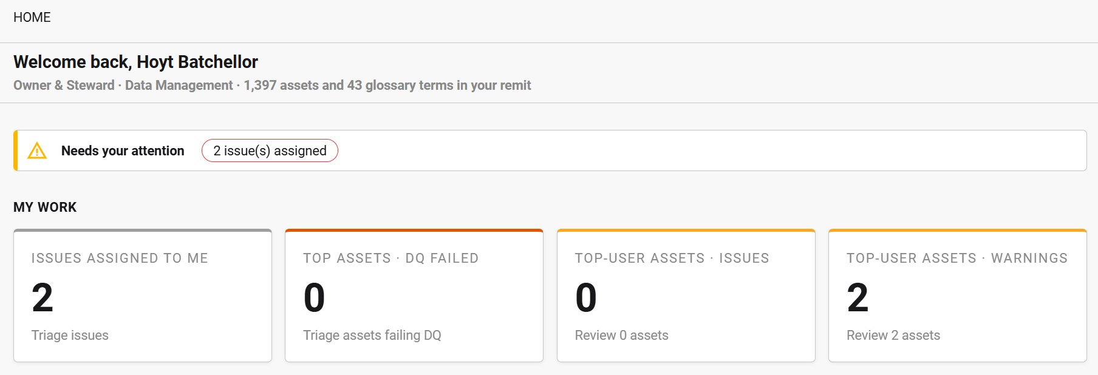Select the top-user issues count 0
Viewport: 1098px width, 375px height.
(x=586, y=297)
